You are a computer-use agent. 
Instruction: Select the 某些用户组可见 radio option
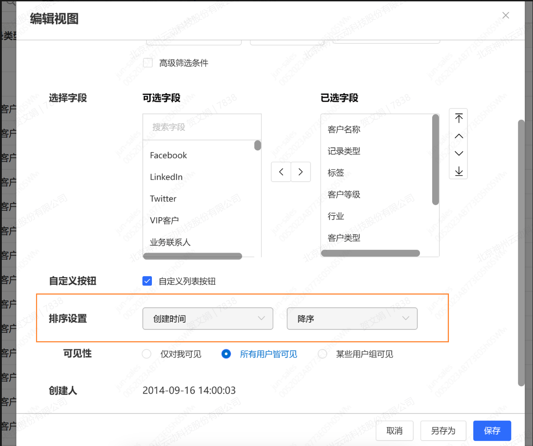coord(322,354)
